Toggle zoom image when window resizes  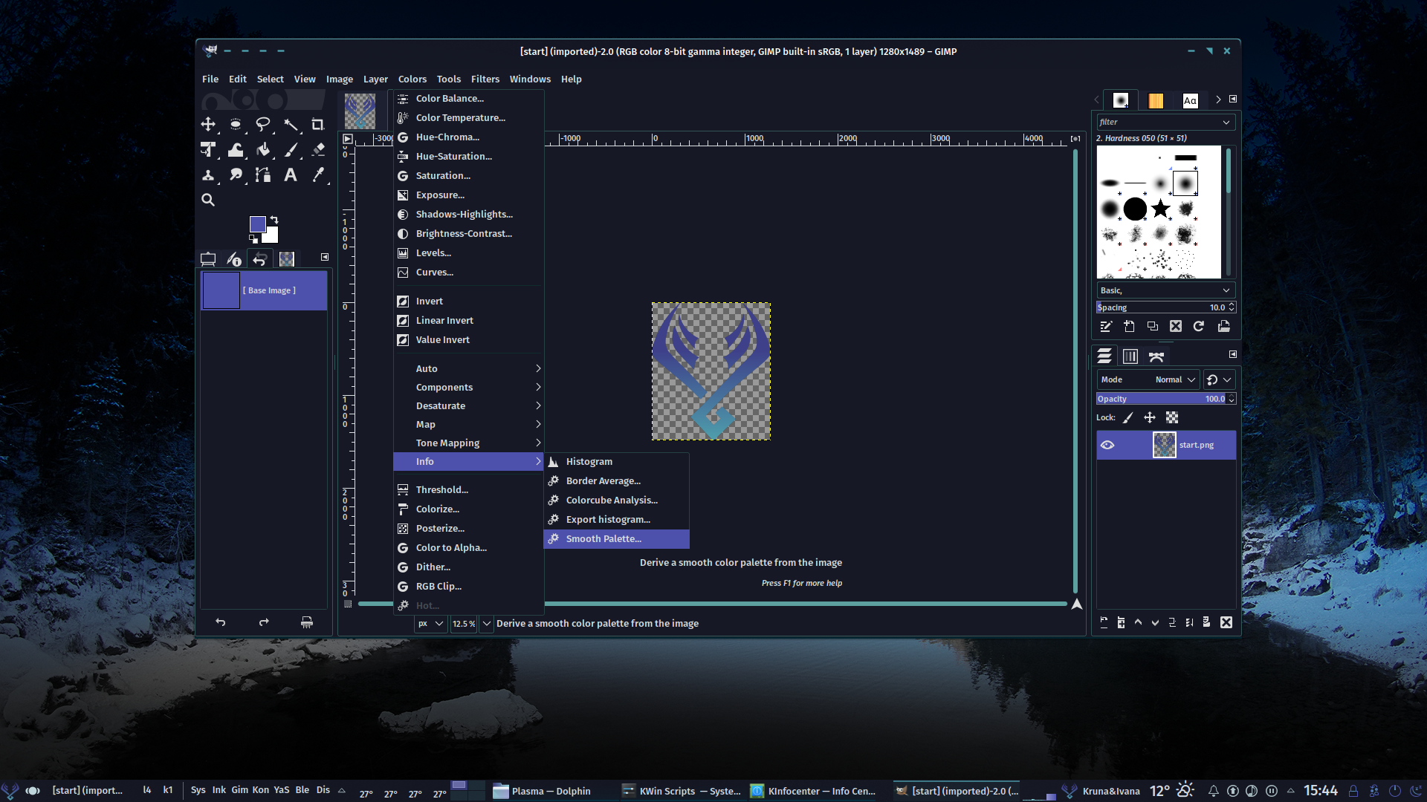[x=1075, y=139]
